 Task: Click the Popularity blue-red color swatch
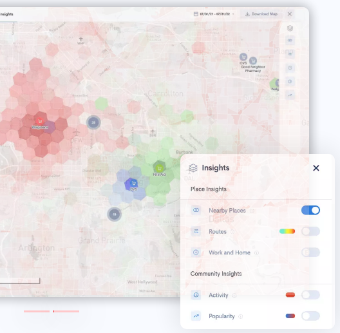pyautogui.click(x=290, y=316)
